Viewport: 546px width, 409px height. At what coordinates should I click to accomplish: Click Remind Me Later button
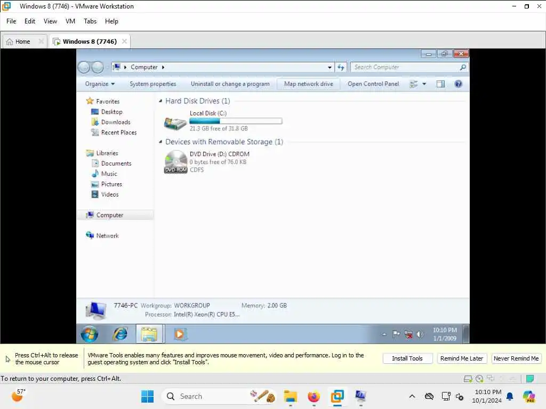click(461, 358)
